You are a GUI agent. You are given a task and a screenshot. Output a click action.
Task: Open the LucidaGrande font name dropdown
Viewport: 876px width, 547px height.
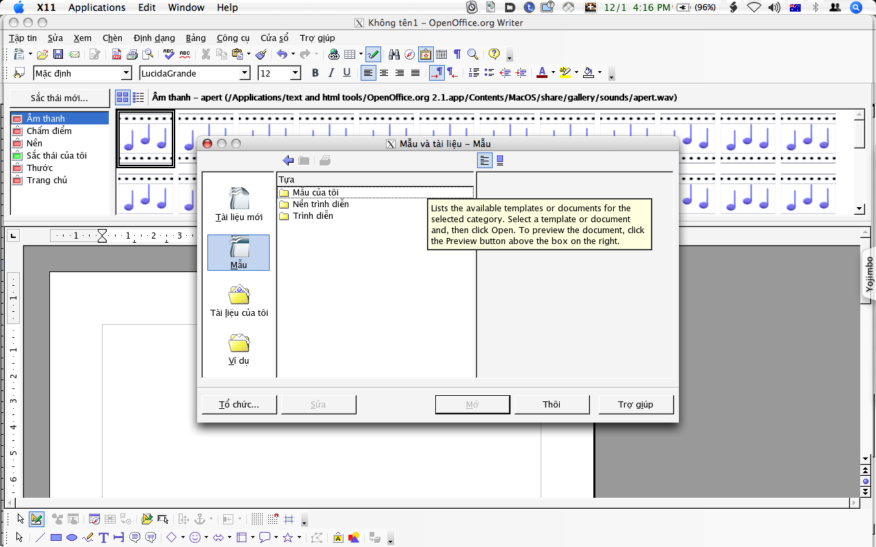tap(245, 73)
